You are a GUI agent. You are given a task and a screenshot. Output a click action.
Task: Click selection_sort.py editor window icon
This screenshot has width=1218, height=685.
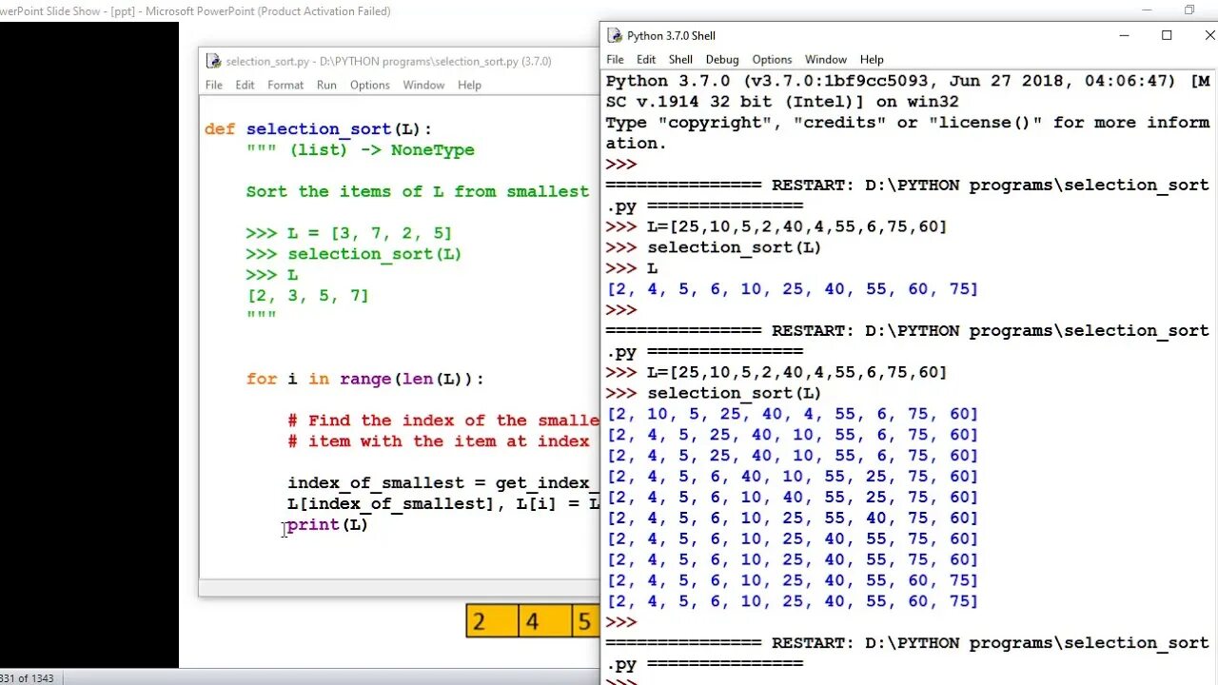click(x=214, y=61)
